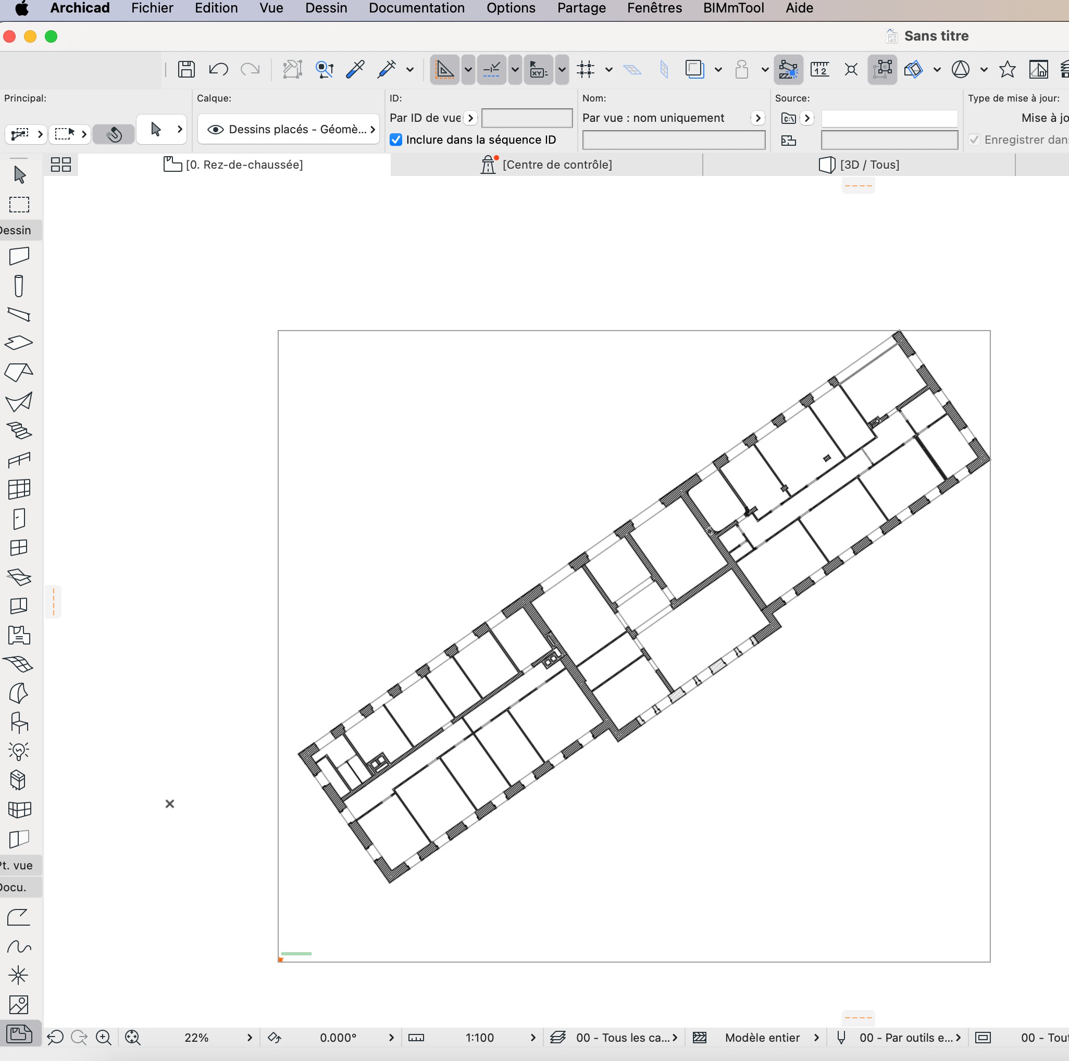Select the Hotspot tool
1069x1061 pixels.
(19, 975)
